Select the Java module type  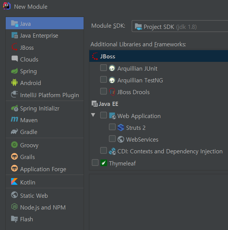point(45,23)
